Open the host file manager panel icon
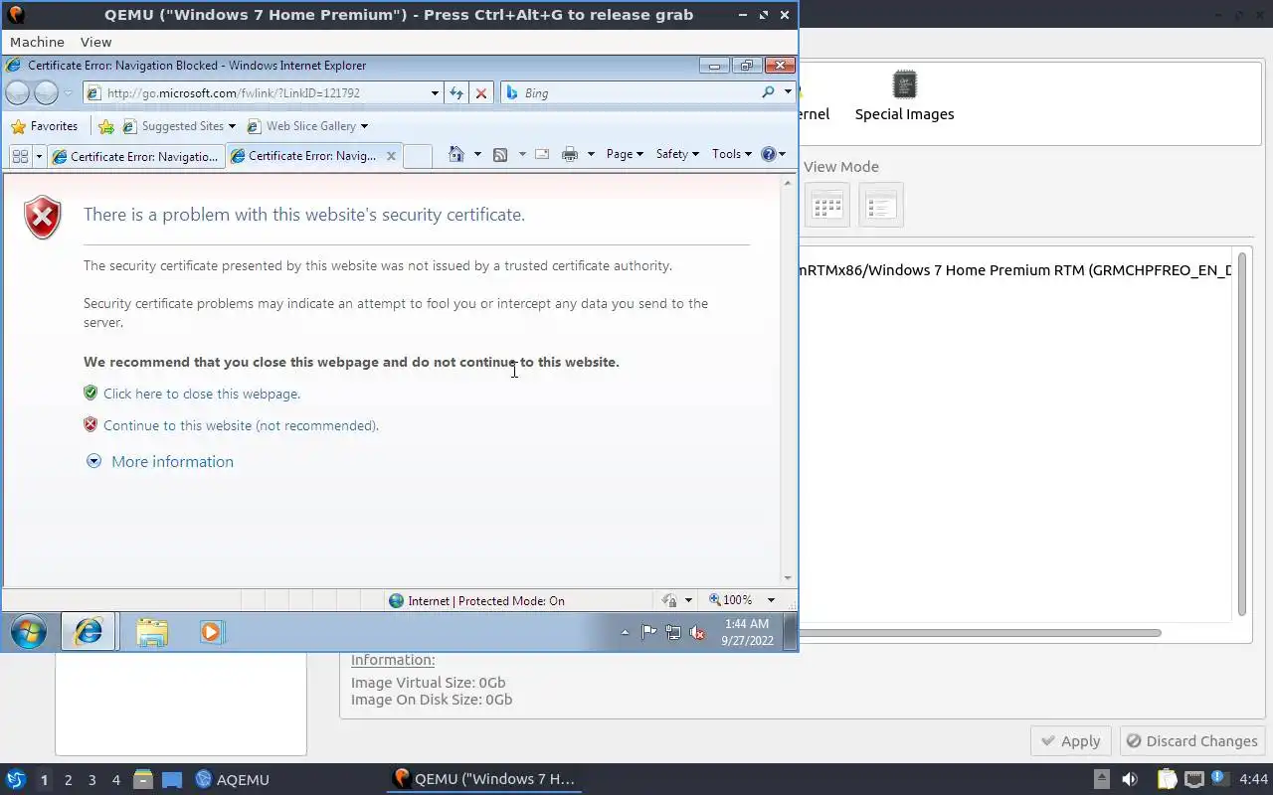Viewport: 1273px width, 795px height. (143, 779)
